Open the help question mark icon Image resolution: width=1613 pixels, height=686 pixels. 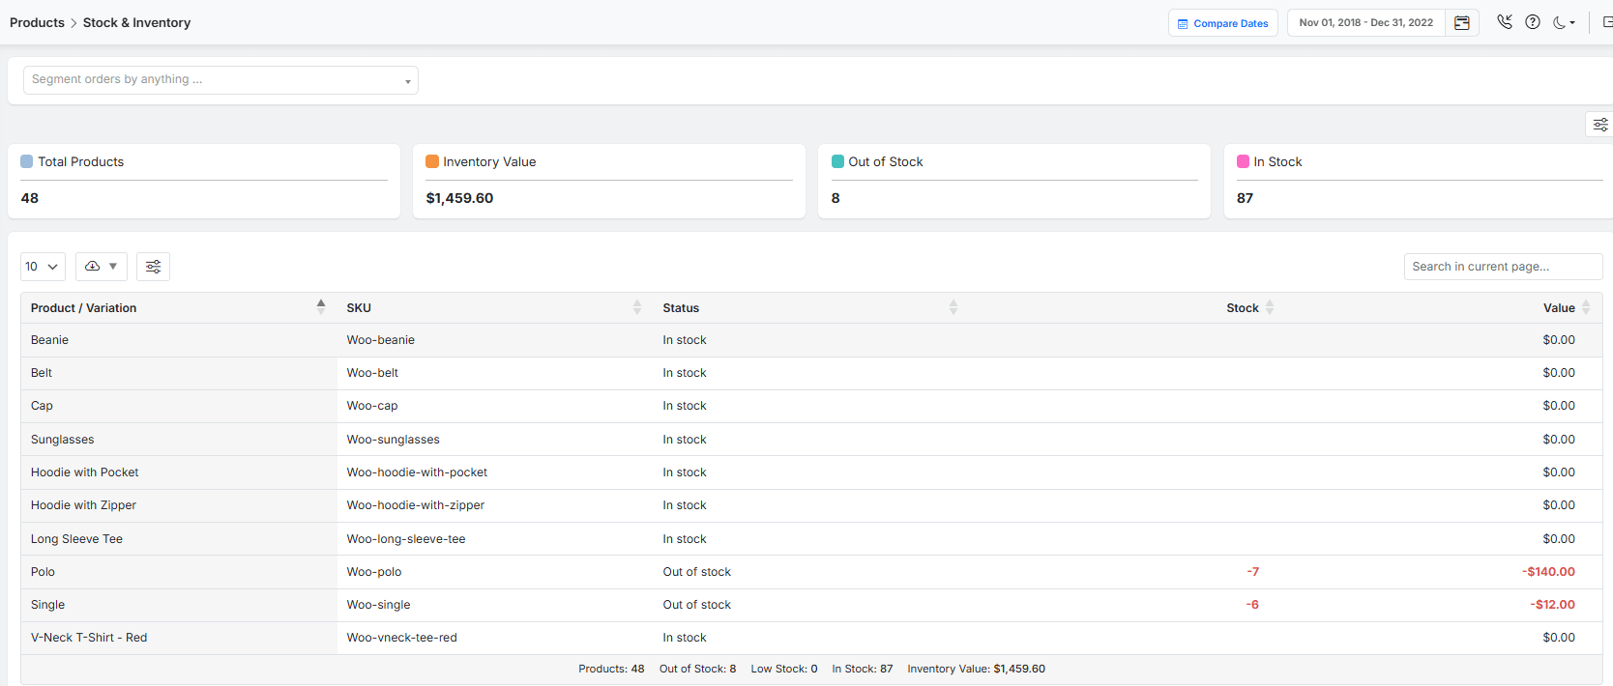click(1533, 22)
